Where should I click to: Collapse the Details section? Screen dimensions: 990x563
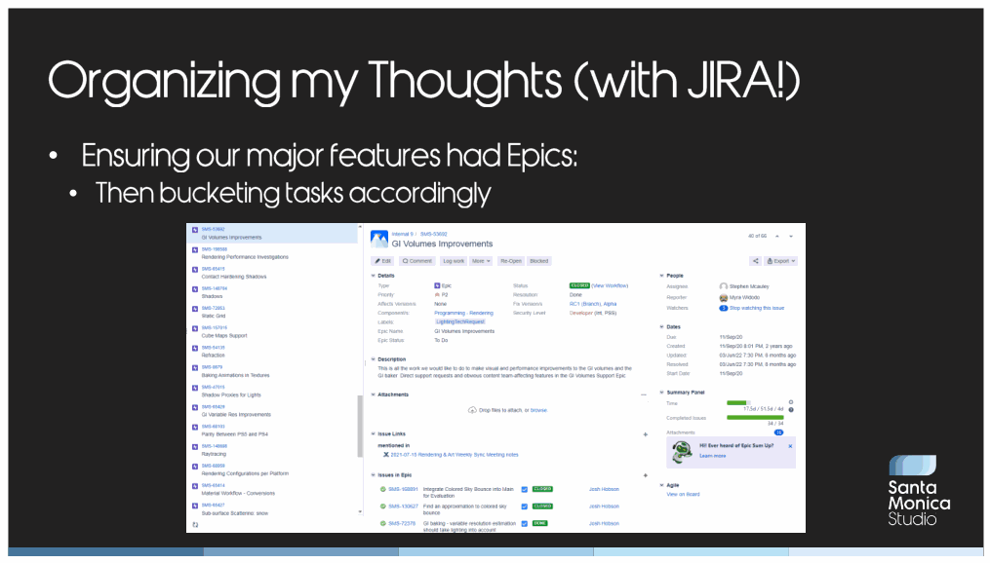pos(374,276)
